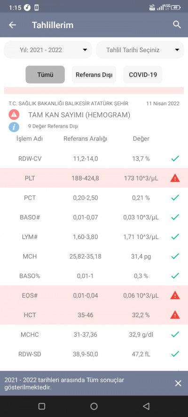
Task: Switch to the COVID-19 filter
Action: (143, 75)
